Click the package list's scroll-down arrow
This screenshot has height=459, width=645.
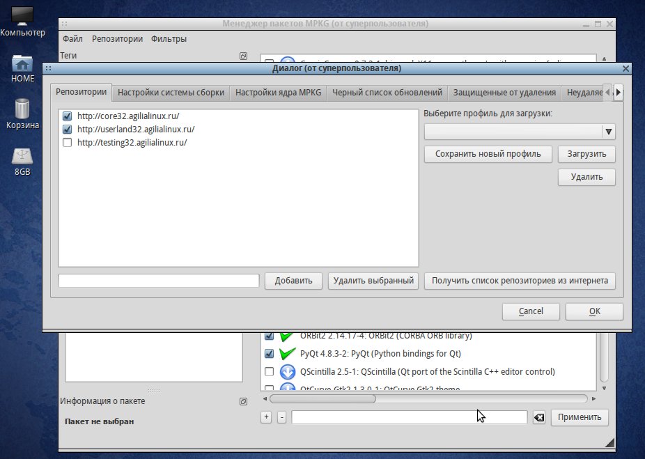tap(604, 388)
